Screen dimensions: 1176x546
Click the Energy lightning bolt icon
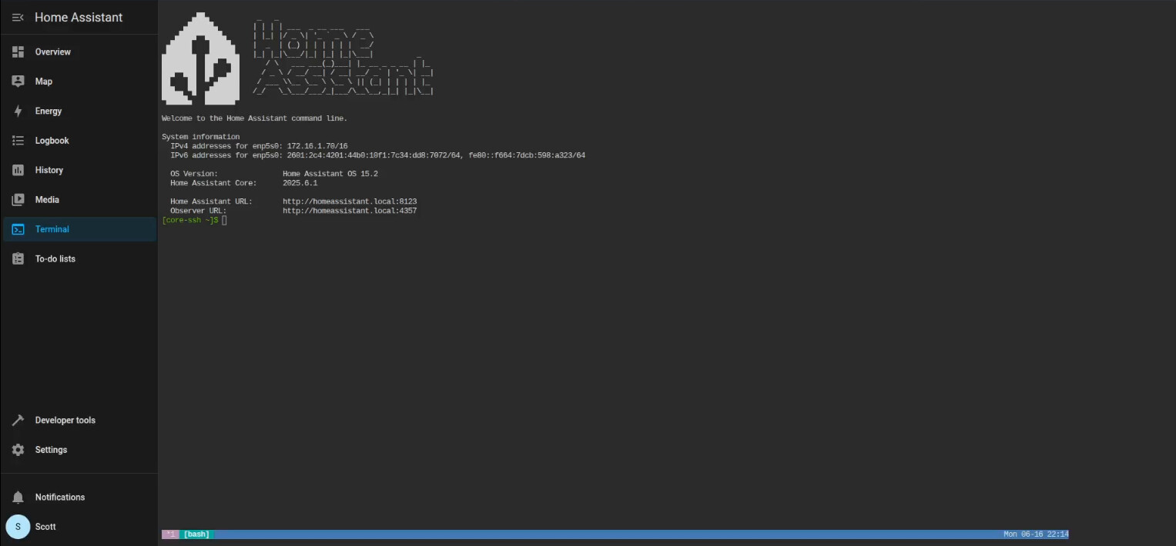(x=18, y=111)
